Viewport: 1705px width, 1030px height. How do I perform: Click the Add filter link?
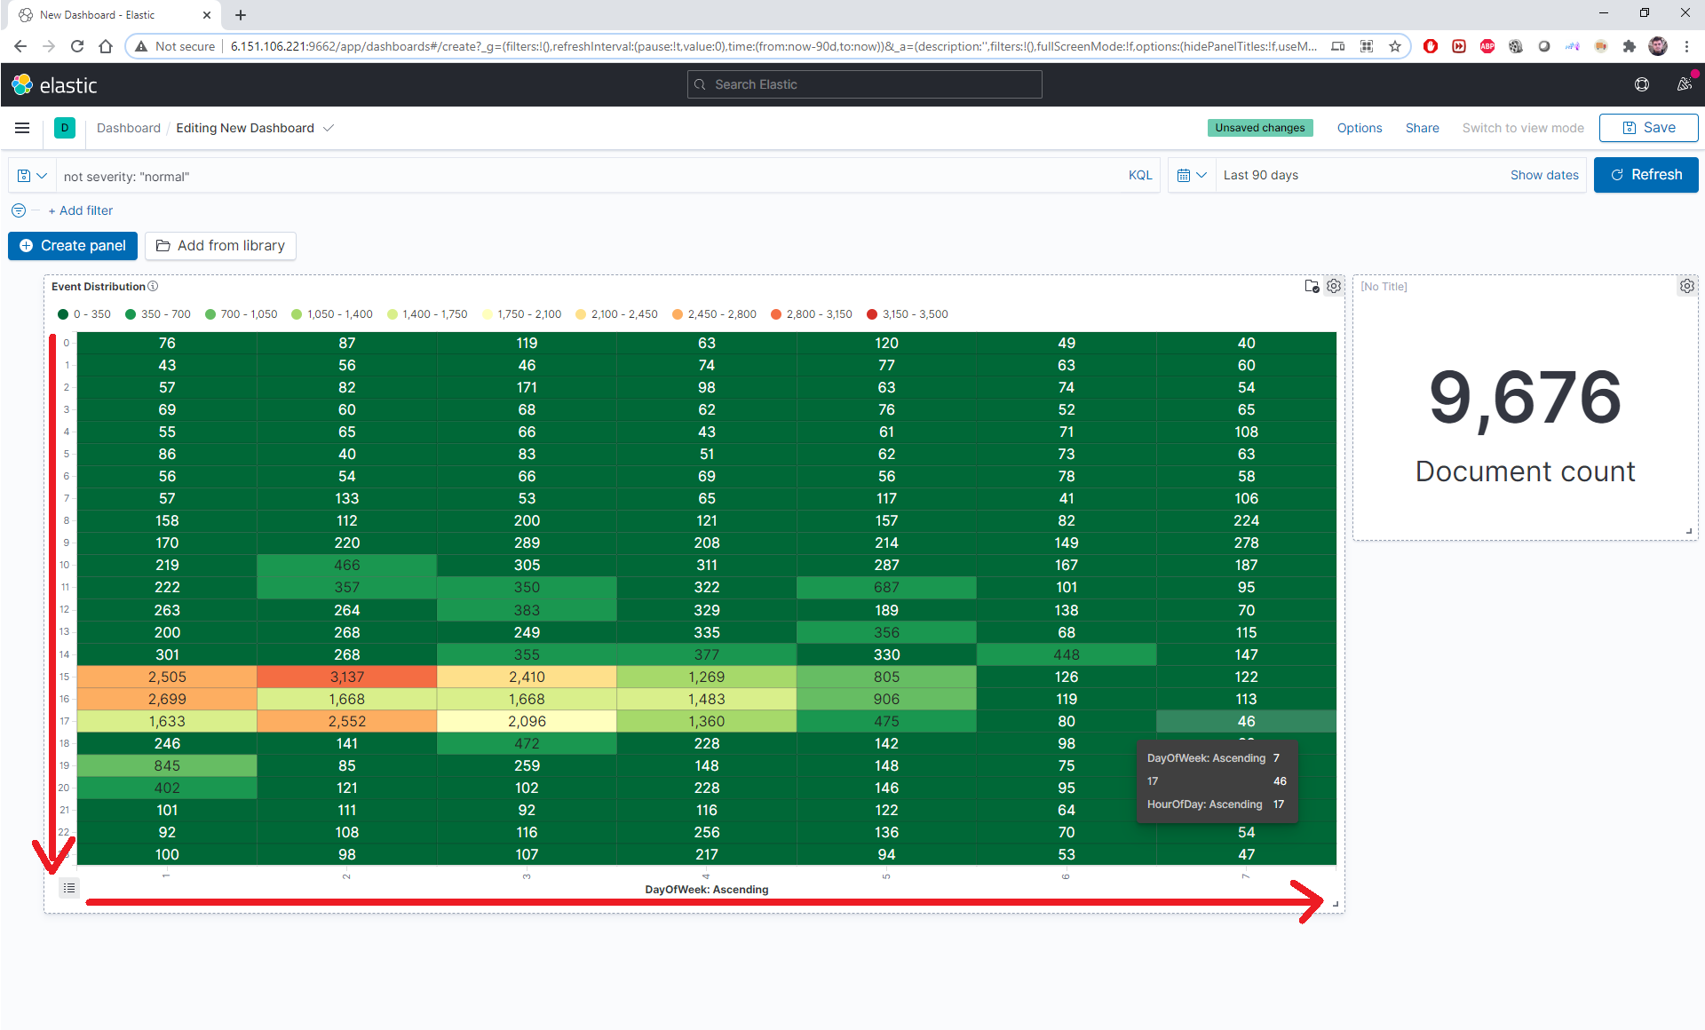(80, 210)
